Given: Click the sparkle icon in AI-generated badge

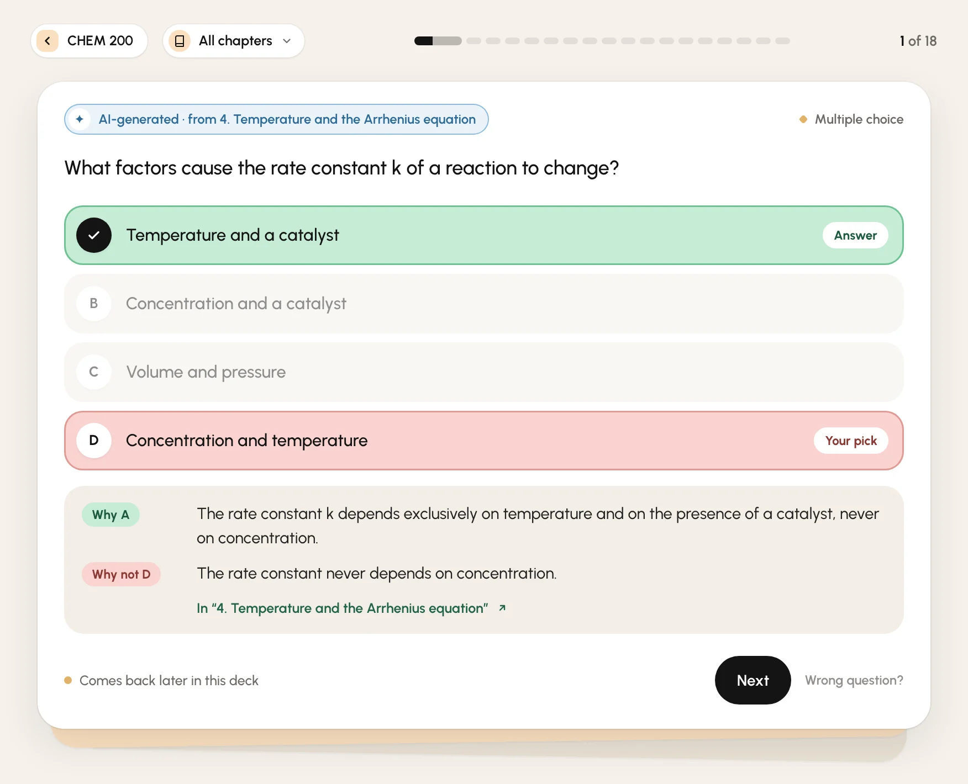Looking at the screenshot, I should point(80,119).
